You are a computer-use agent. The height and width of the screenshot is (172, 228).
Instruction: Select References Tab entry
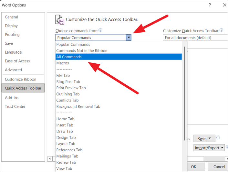point(119,150)
